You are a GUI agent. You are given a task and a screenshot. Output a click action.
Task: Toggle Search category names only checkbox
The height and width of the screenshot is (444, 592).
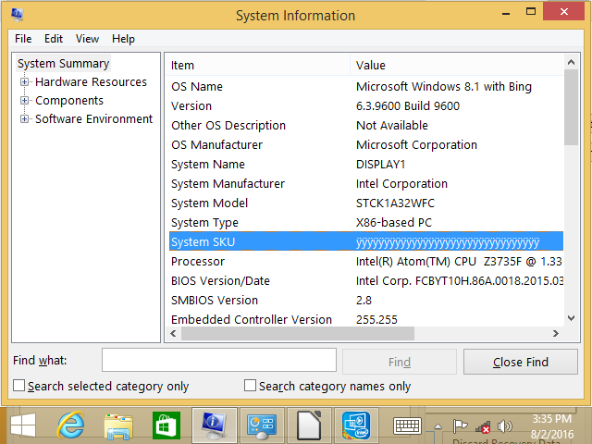coord(250,386)
